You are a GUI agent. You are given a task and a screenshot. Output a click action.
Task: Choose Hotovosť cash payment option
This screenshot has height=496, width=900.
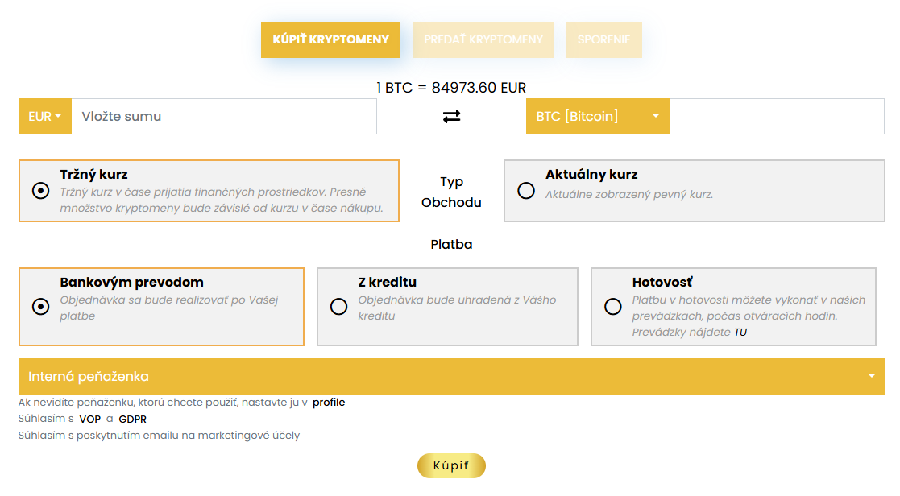(x=613, y=307)
